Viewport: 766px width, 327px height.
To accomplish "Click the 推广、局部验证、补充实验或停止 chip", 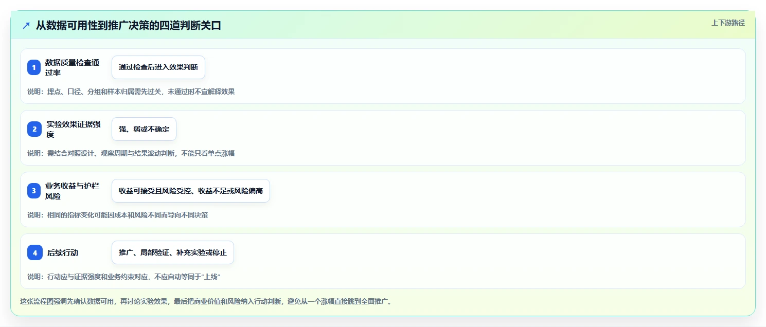I will tap(173, 252).
